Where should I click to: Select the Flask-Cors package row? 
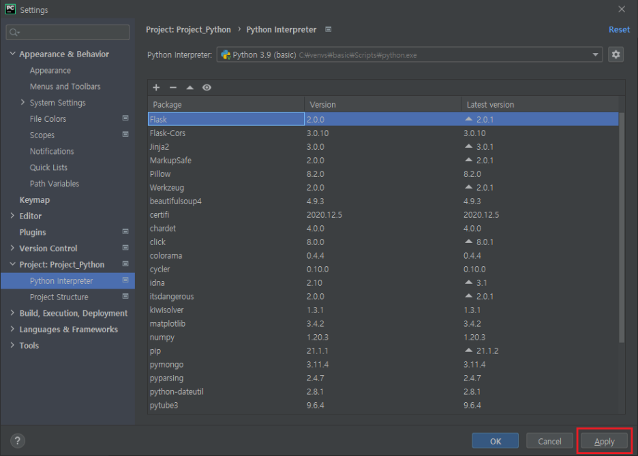[383, 133]
